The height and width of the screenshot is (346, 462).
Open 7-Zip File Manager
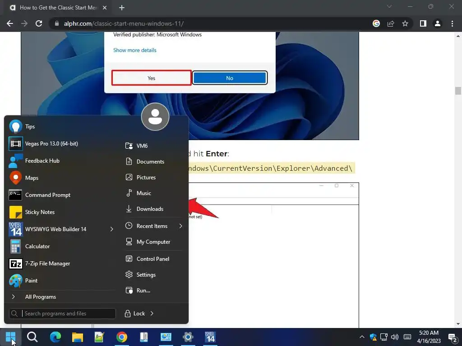tap(61, 263)
